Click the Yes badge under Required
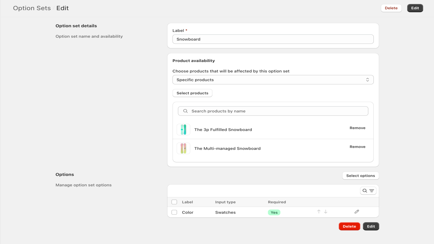The image size is (434, 244). (x=274, y=212)
